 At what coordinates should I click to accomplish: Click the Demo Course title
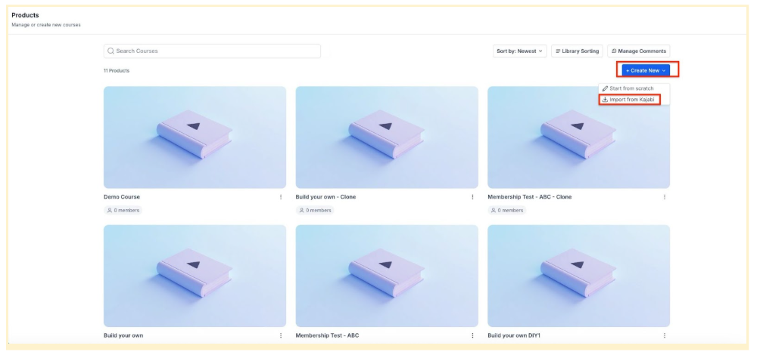122,197
